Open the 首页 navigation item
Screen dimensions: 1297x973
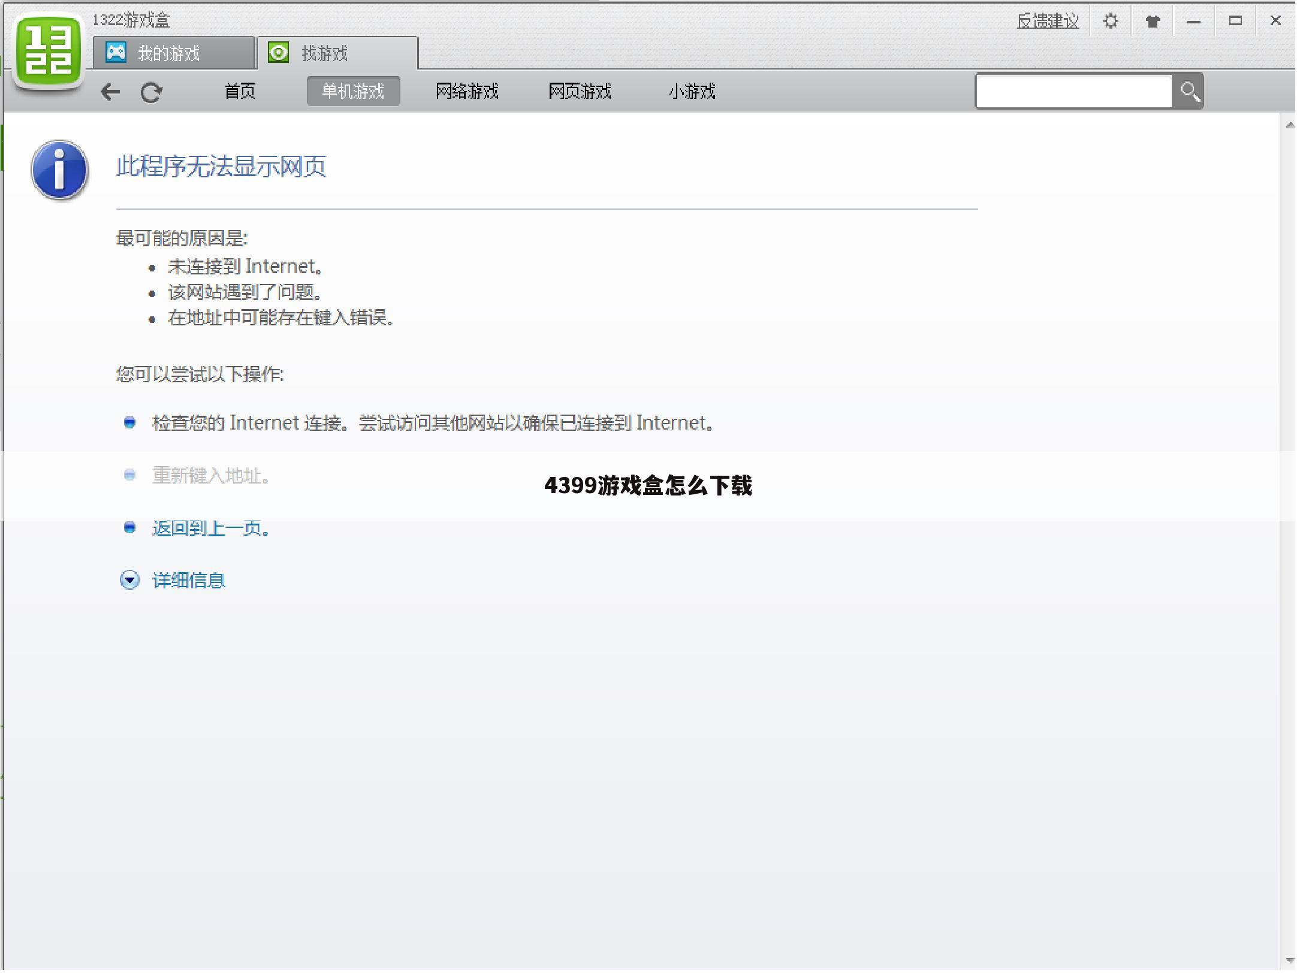[240, 91]
